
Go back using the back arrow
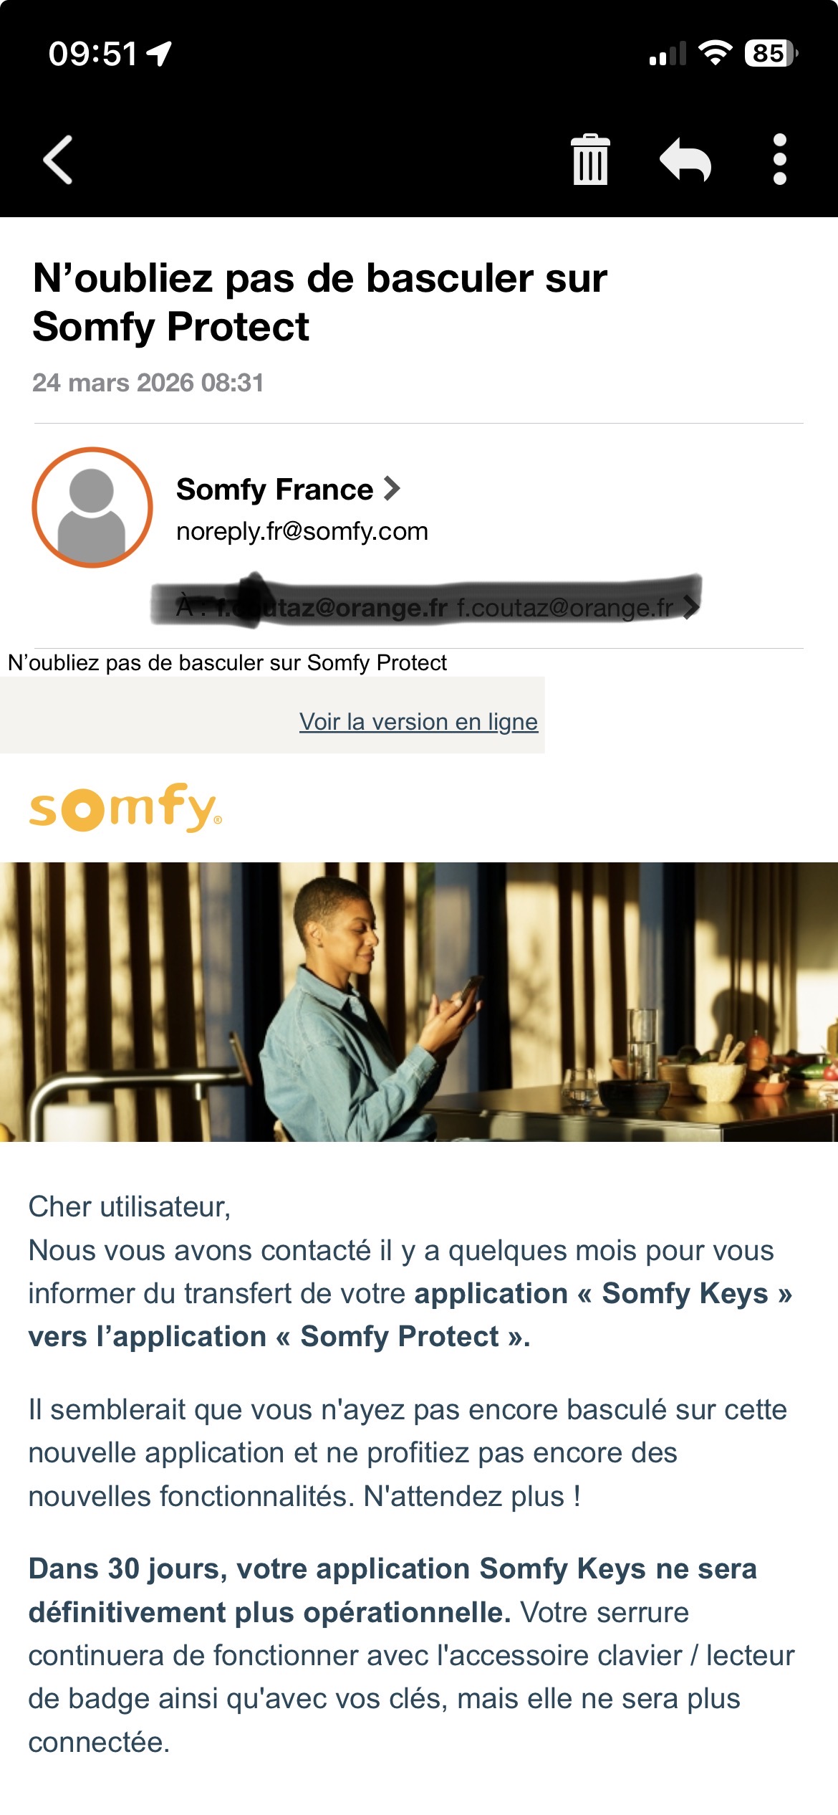59,159
